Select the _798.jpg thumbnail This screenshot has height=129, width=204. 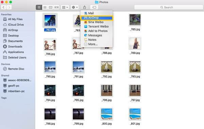50,114
